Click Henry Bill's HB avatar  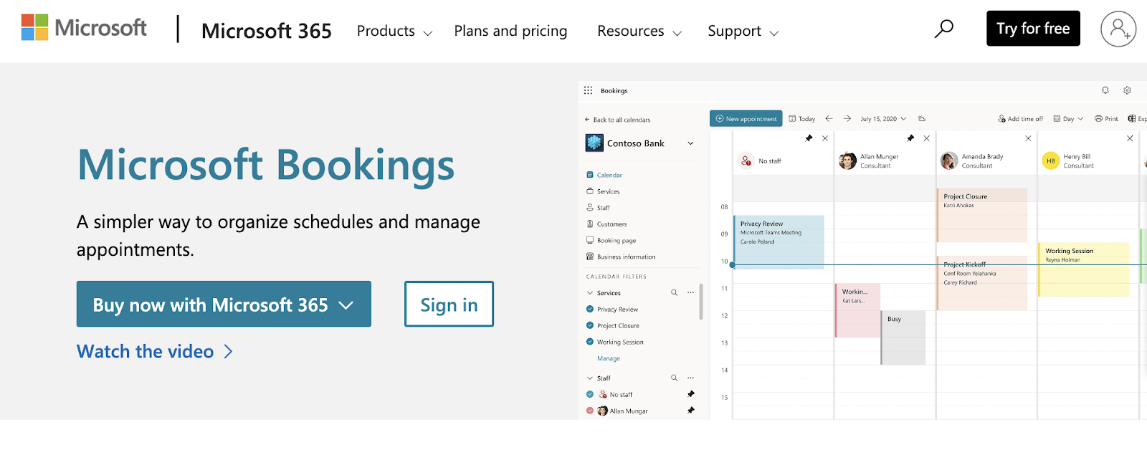1050,161
